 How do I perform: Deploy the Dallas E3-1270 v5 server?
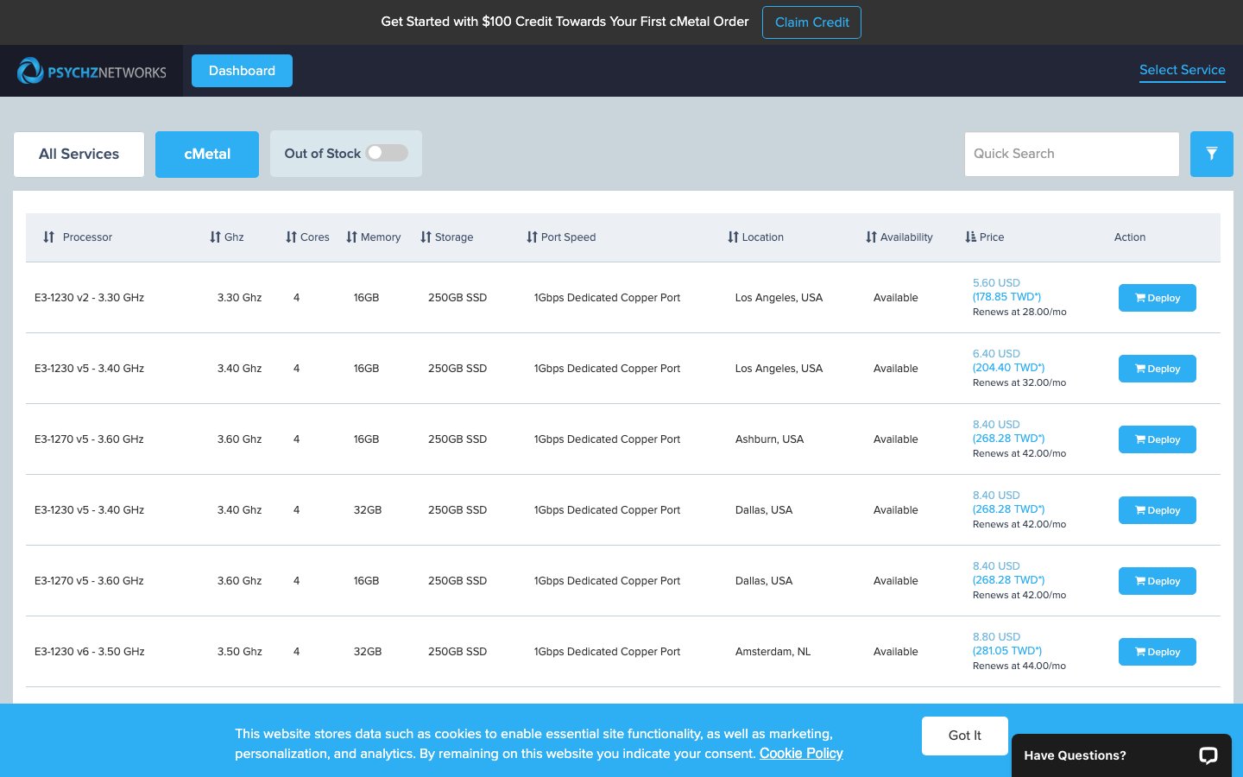click(x=1158, y=581)
